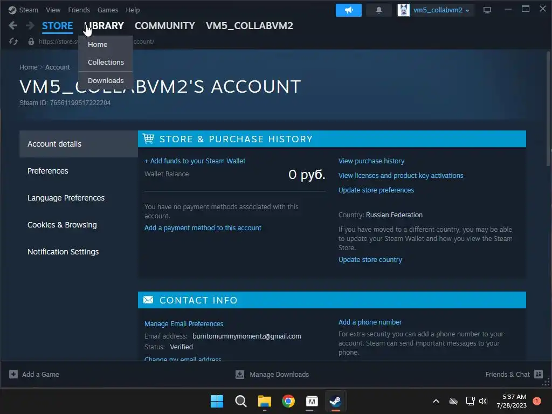Screen dimensions: 552x414
Task: Click the taskbar app icon left of Steam
Action: pos(312,401)
